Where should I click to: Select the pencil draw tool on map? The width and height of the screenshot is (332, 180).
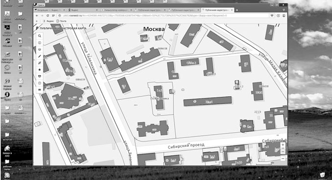[x=40, y=56]
